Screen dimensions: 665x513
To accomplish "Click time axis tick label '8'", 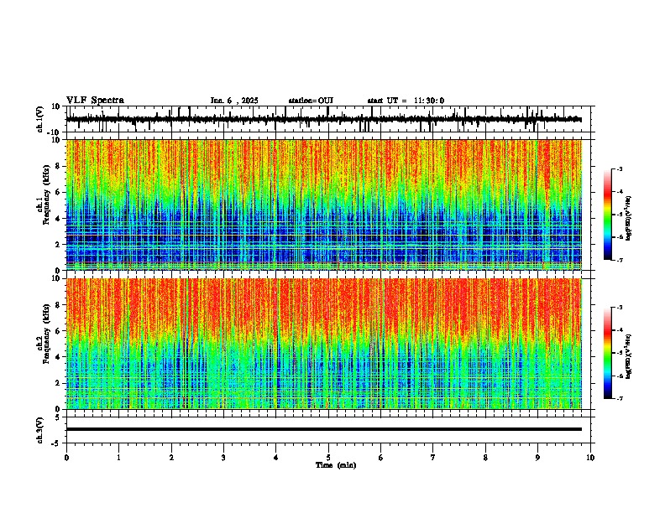I will point(485,458).
